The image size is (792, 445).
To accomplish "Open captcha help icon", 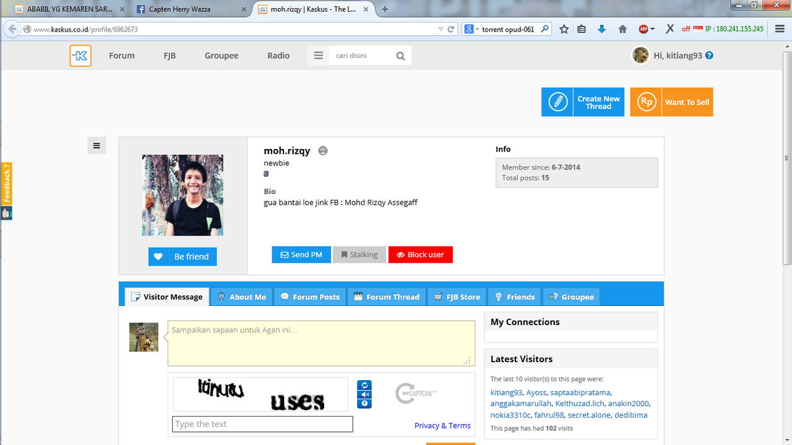I will pyautogui.click(x=364, y=404).
